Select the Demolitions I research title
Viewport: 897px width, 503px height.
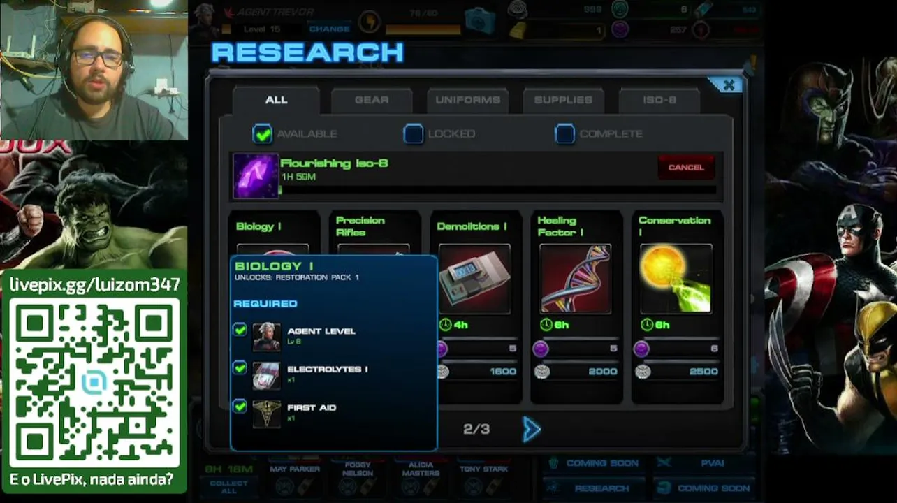point(472,226)
